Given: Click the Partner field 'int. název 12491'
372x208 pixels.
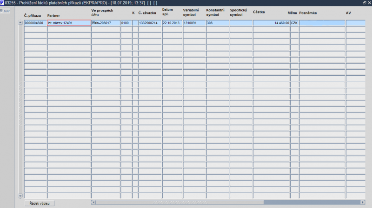Looking at the screenshot, I should point(69,23).
